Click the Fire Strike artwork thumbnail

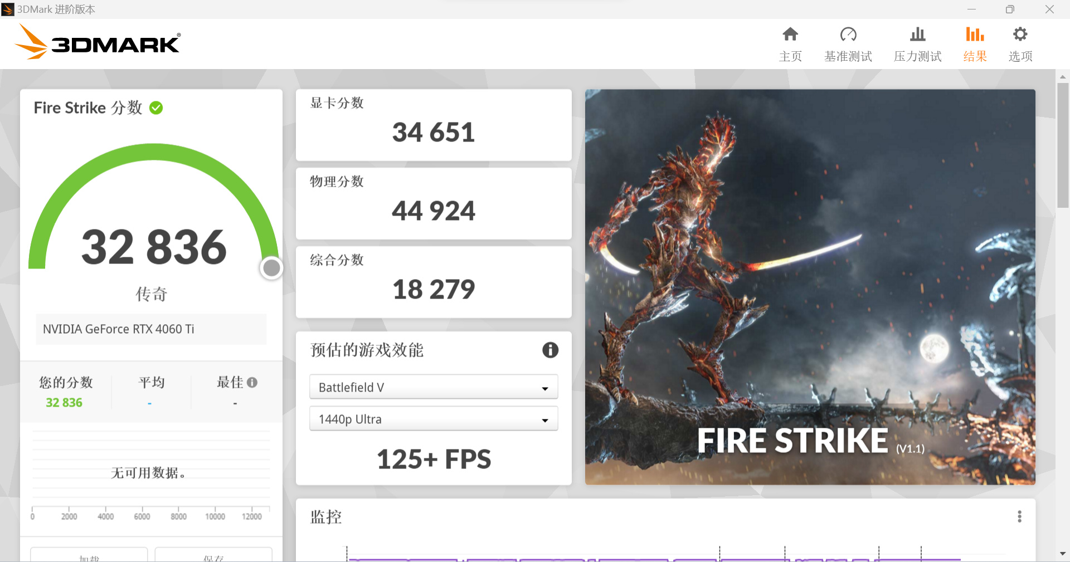pyautogui.click(x=810, y=287)
